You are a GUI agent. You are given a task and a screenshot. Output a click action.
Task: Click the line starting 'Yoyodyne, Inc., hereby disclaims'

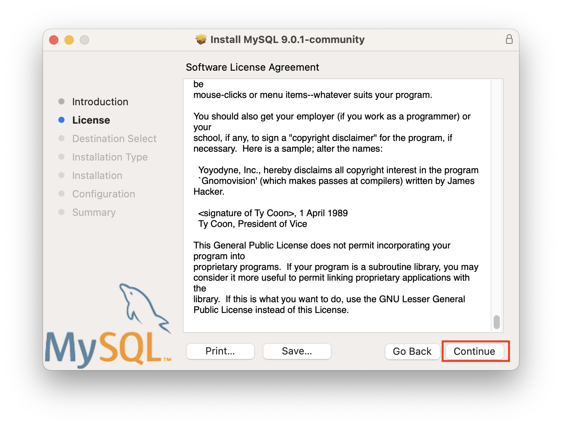(338, 170)
